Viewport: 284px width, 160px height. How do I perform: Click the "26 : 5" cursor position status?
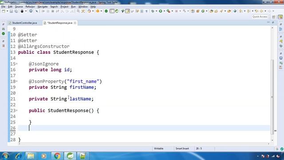click(x=199, y=148)
